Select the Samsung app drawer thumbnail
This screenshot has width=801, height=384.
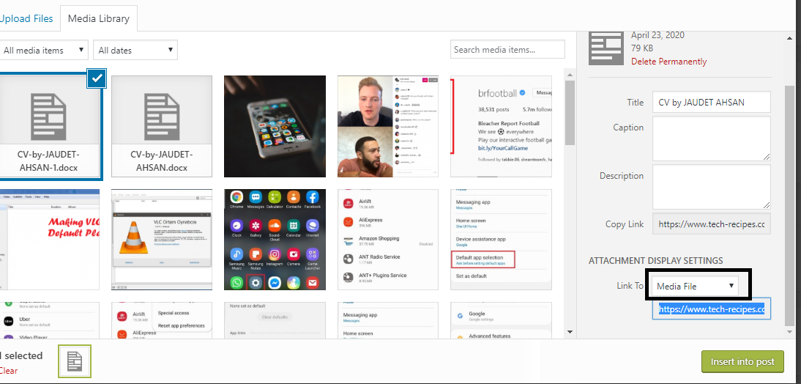pyautogui.click(x=275, y=240)
